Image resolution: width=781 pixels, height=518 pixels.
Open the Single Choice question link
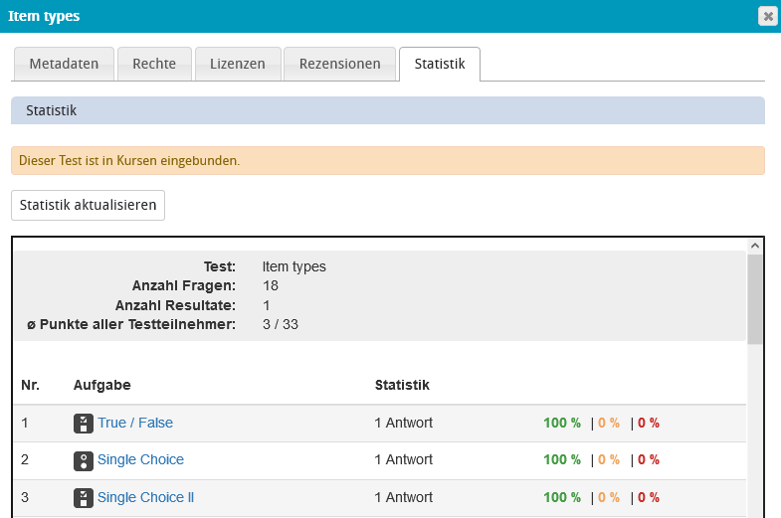click(140, 459)
